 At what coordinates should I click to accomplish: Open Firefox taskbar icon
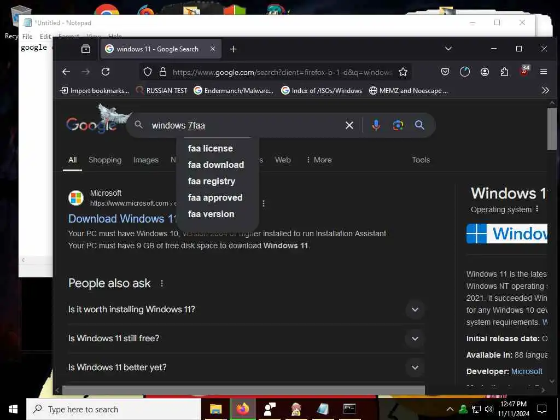point(242,409)
